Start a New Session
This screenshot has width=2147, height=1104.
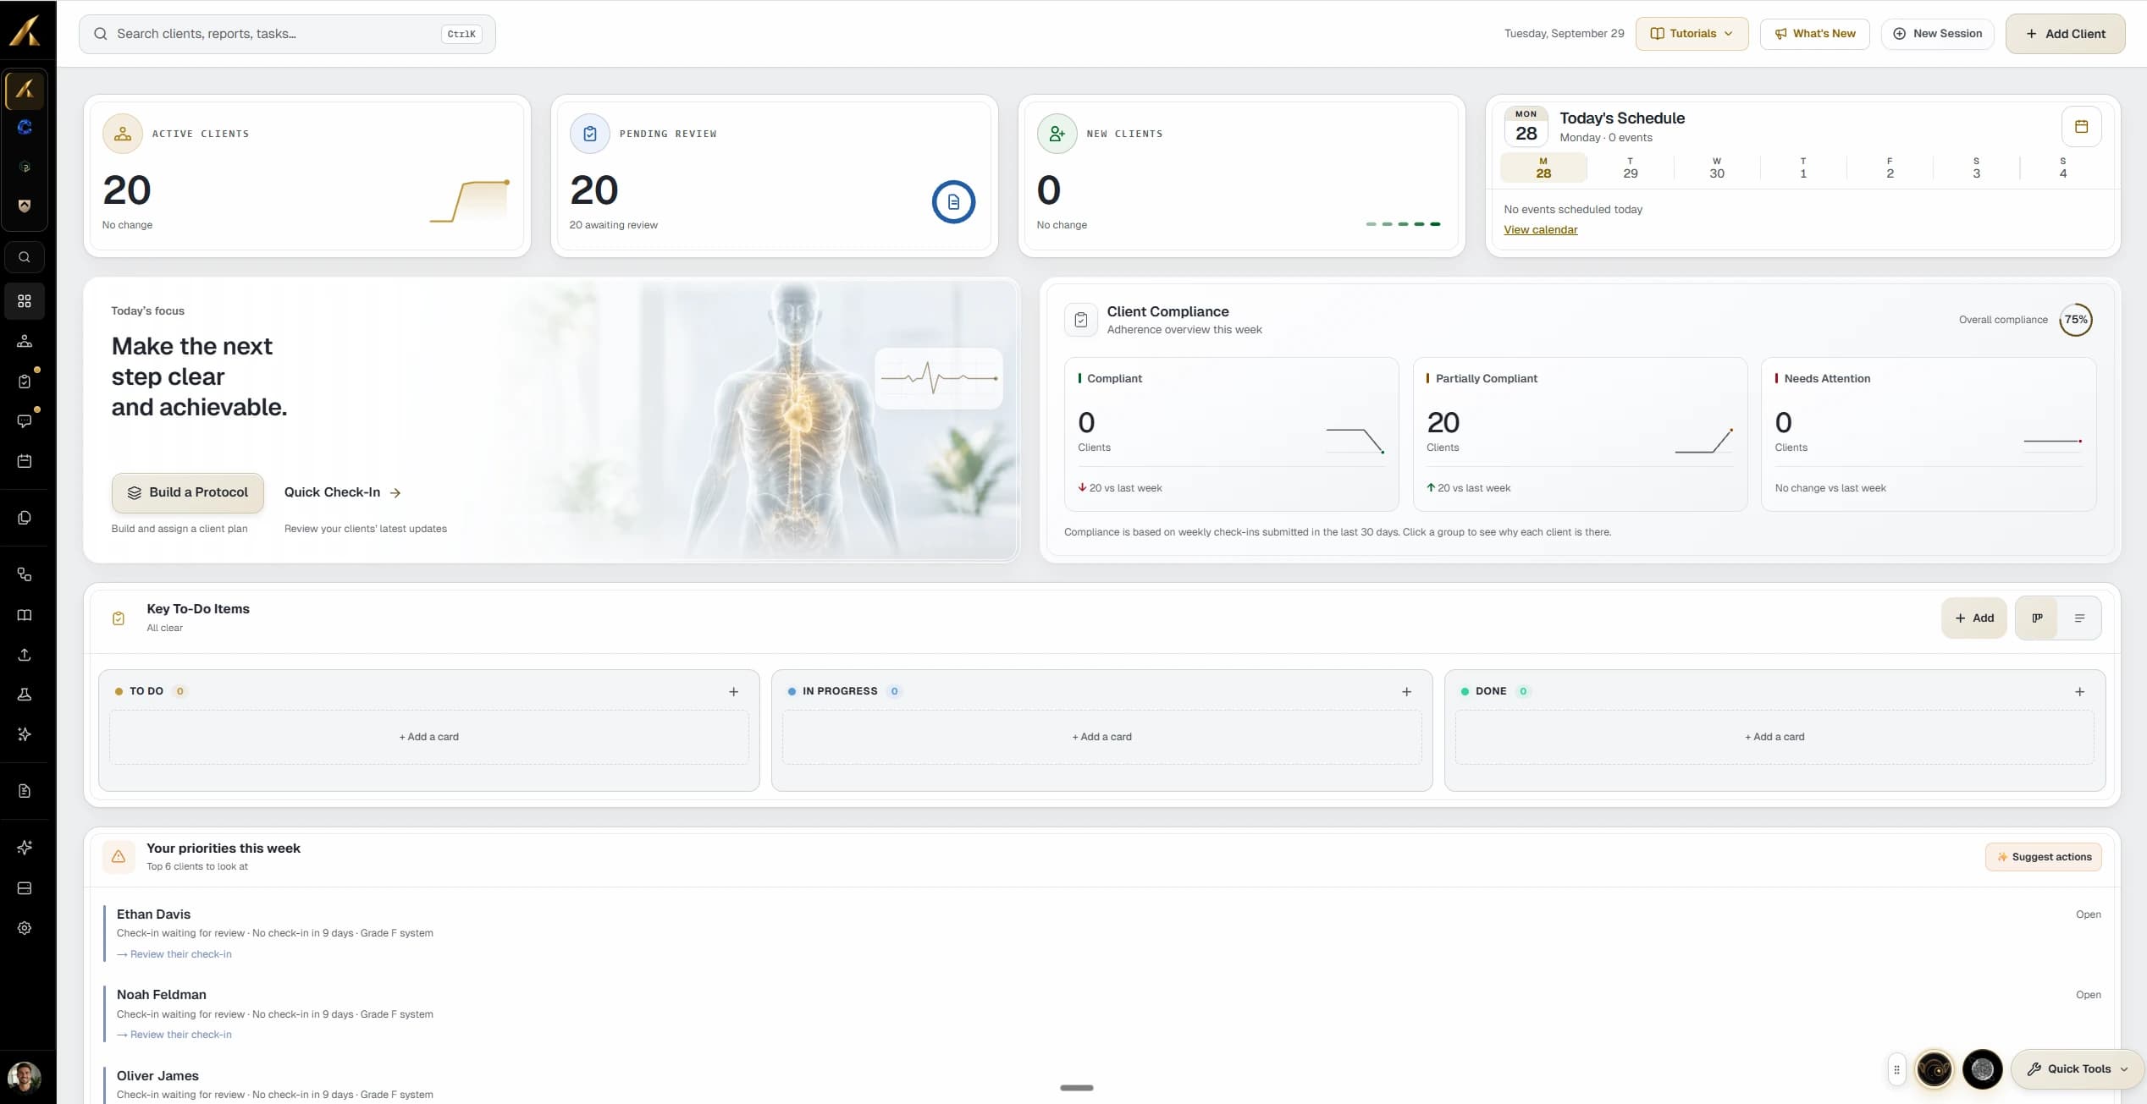pos(1937,34)
